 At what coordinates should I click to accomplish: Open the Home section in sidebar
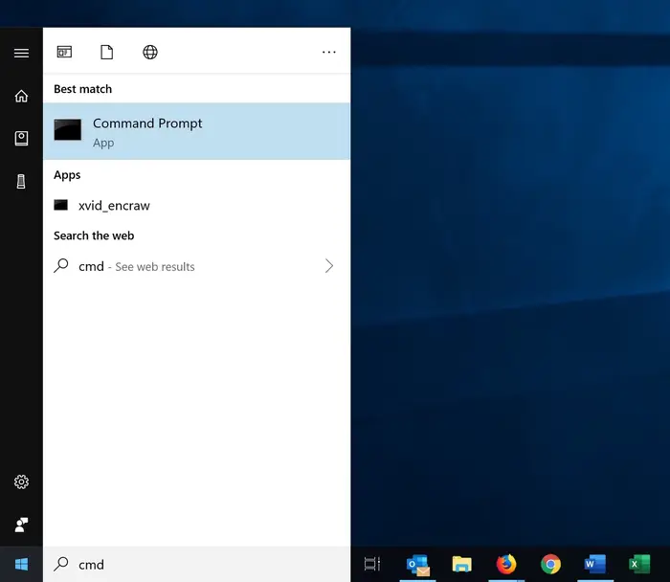(x=21, y=96)
